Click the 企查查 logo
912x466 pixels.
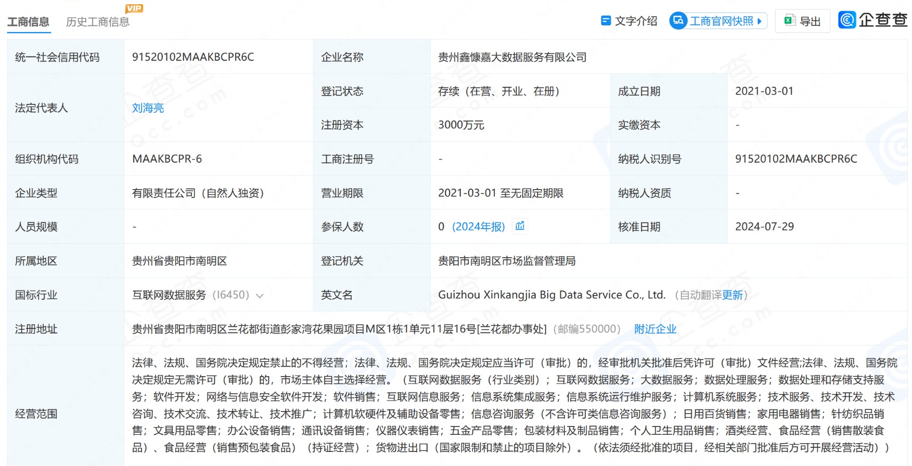[x=872, y=20]
